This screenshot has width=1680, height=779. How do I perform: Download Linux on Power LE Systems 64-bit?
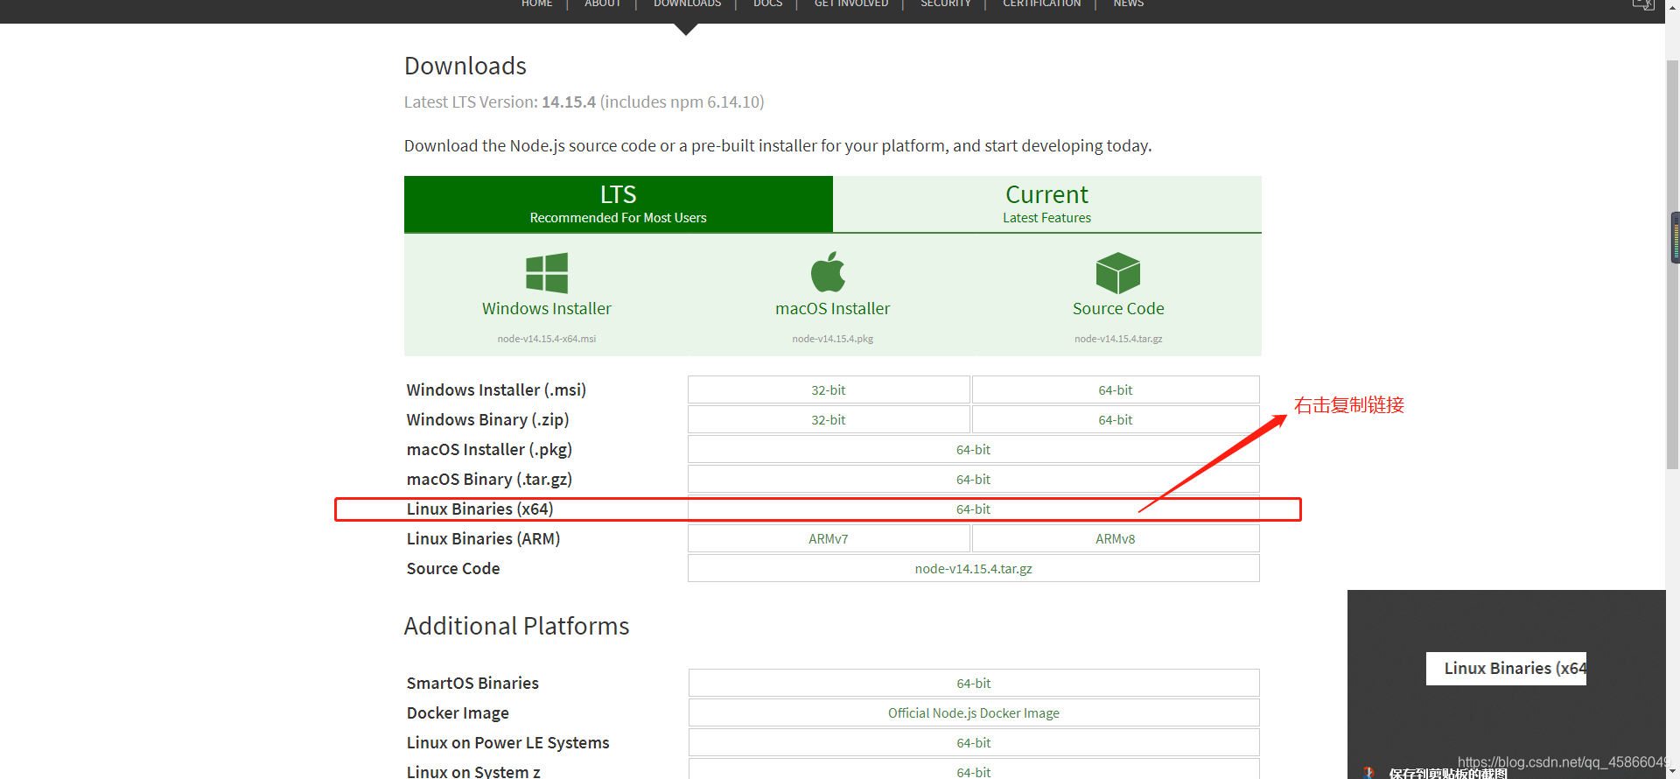tap(974, 743)
